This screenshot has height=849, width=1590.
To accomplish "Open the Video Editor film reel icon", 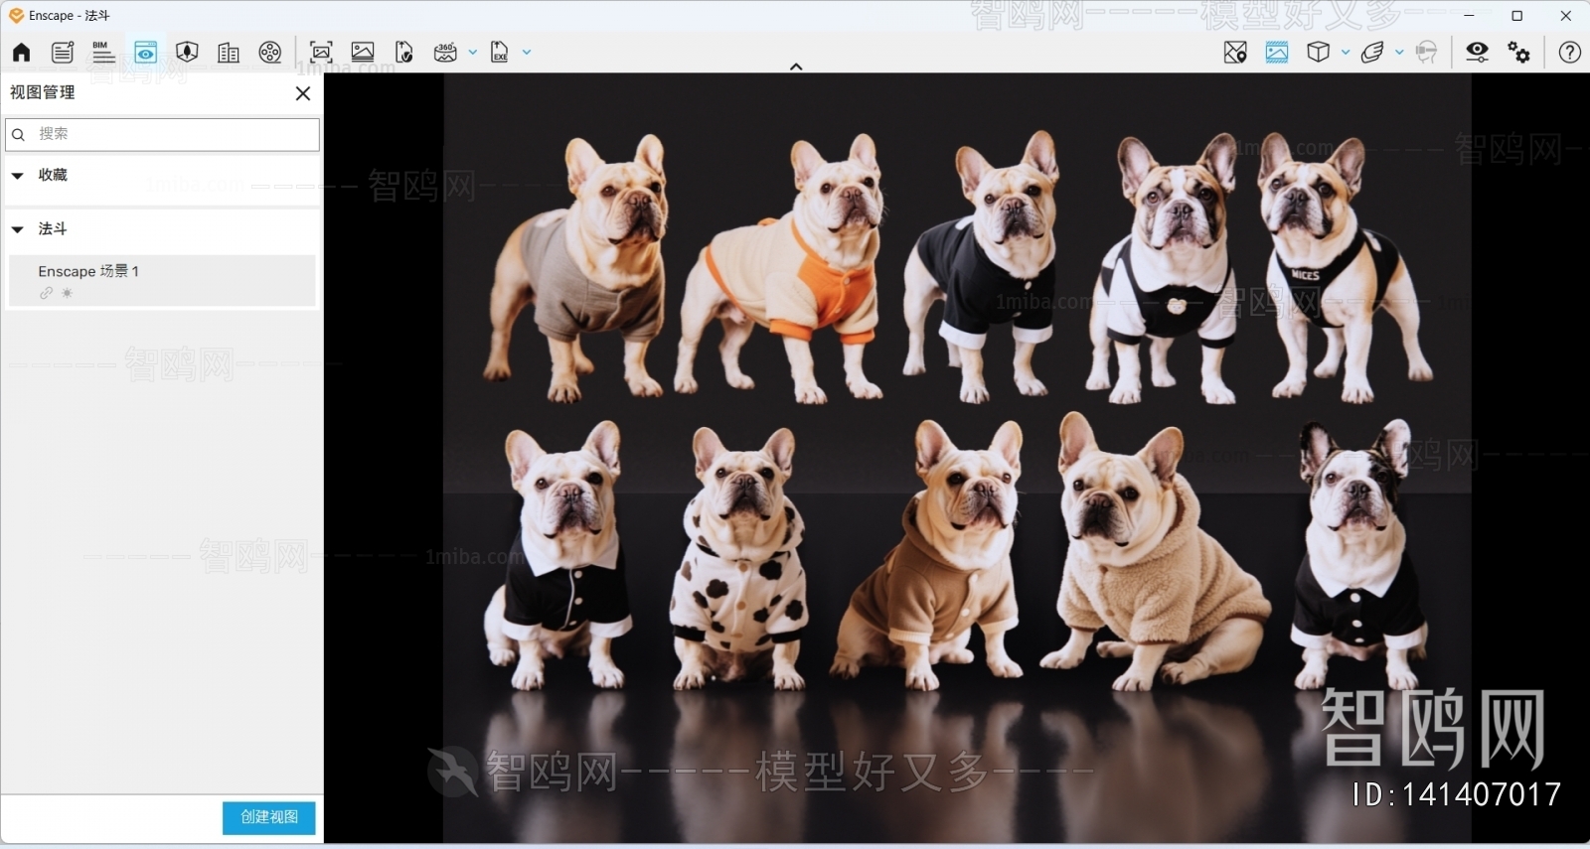I will 270,53.
